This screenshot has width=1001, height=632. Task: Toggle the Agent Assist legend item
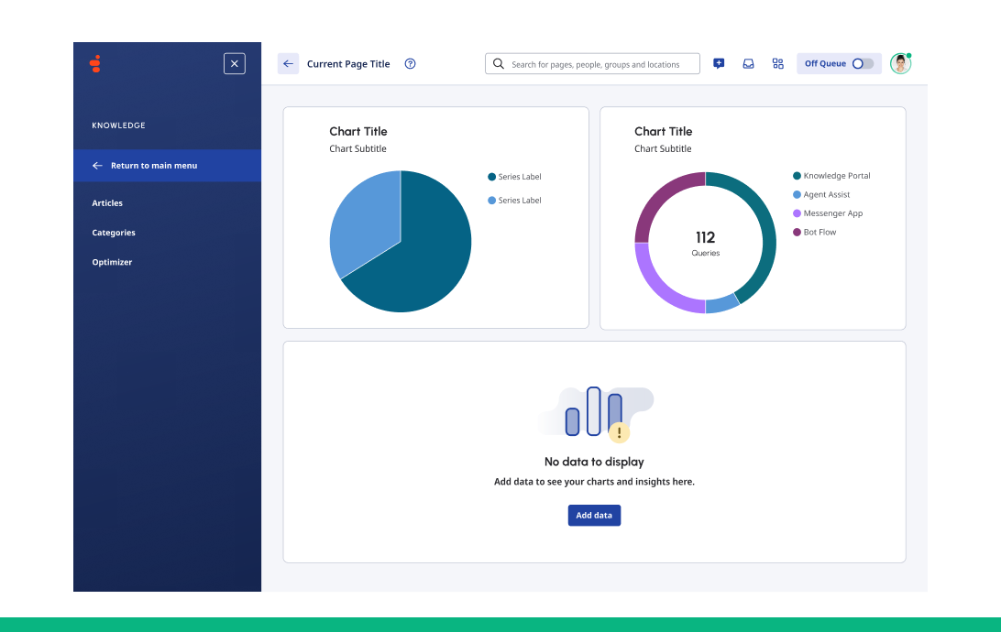pyautogui.click(x=826, y=195)
